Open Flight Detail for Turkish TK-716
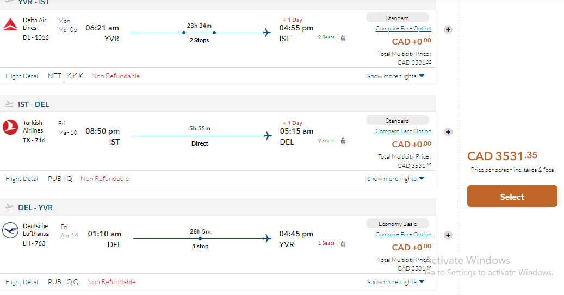 [x=22, y=179]
